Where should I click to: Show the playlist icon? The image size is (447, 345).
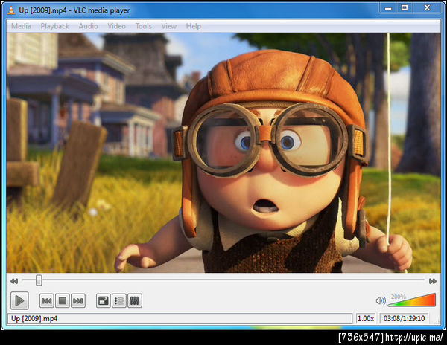[119, 300]
